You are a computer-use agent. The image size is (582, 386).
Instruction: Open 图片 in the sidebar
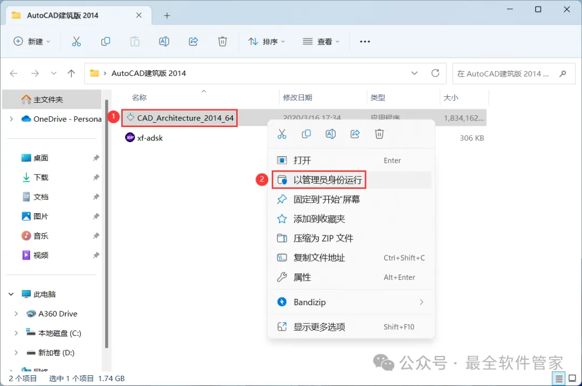click(40, 216)
